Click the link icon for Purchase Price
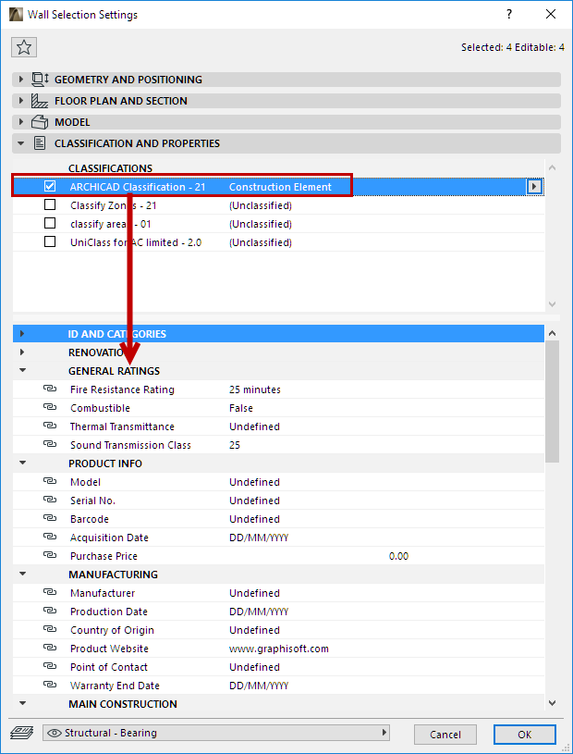 pos(50,556)
